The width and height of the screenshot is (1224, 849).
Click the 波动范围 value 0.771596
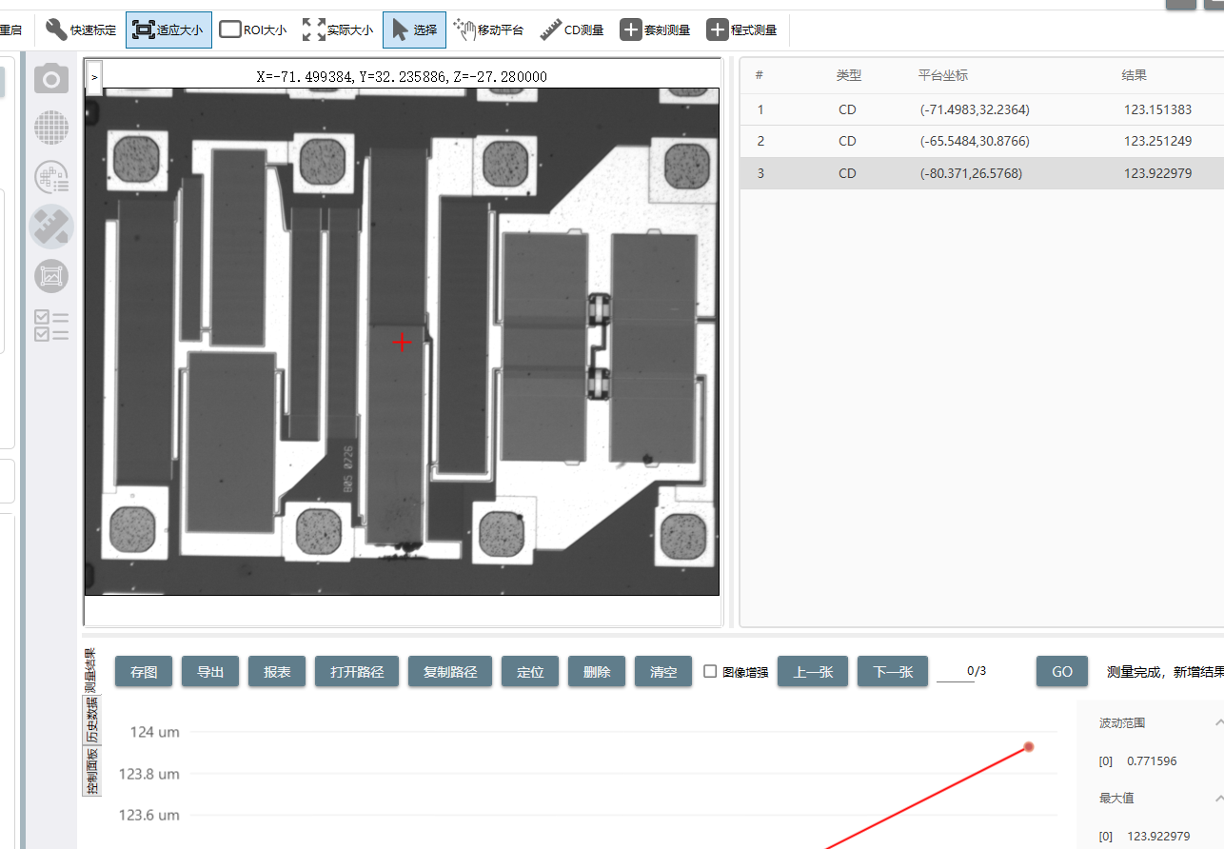(x=1152, y=761)
